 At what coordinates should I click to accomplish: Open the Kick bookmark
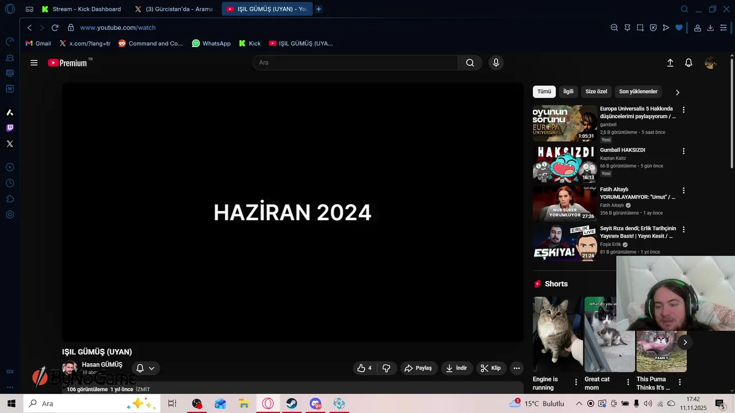(x=250, y=44)
